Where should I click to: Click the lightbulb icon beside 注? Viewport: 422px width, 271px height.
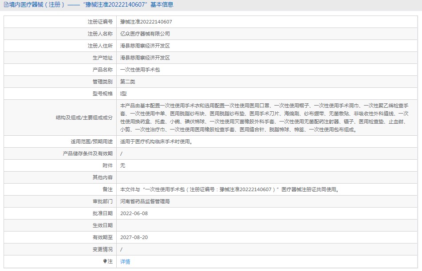tap(105, 261)
